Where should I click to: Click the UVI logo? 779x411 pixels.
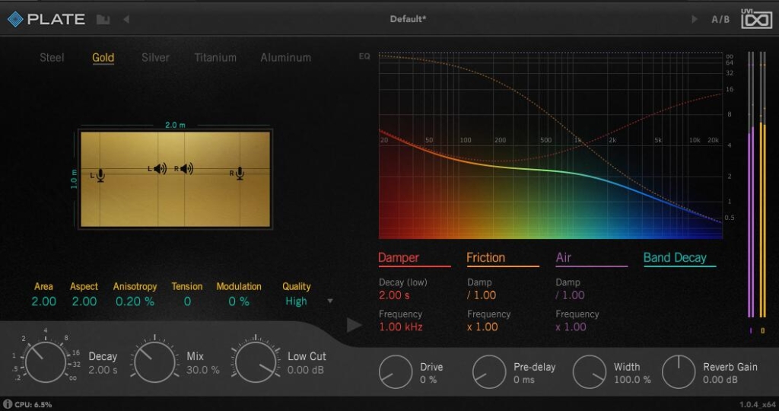pos(756,19)
